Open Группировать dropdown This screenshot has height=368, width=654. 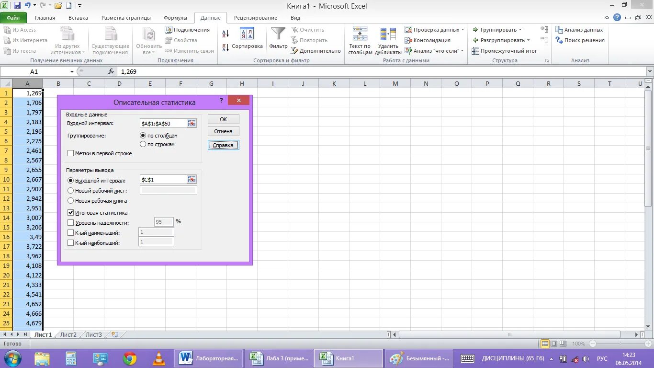(520, 30)
